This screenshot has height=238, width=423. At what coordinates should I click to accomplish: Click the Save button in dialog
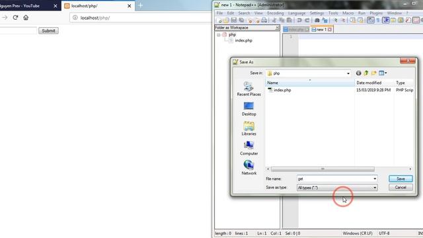pos(401,178)
